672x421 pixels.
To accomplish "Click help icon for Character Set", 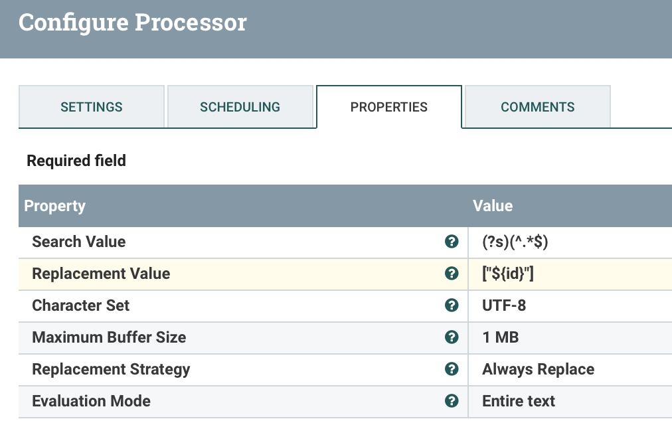I will 452,305.
